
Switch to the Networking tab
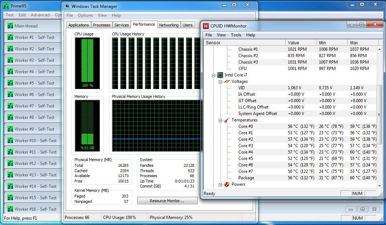pyautogui.click(x=169, y=25)
